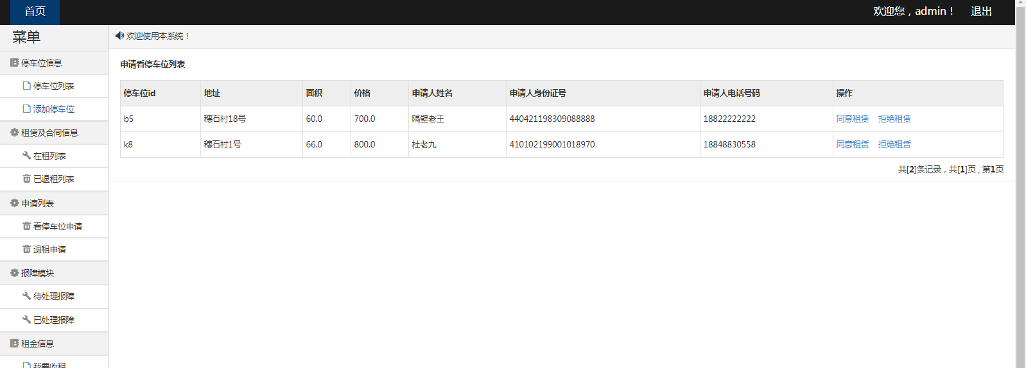This screenshot has width=1026, height=368.
Task: Open the 已退租列表 menu item
Action: (54, 179)
